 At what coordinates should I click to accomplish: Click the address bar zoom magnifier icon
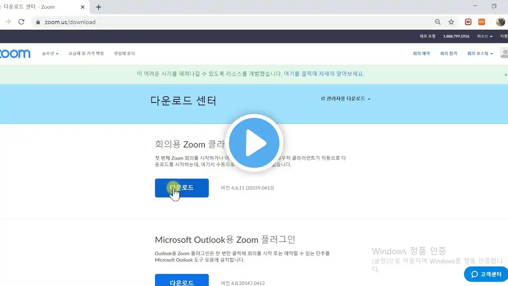click(438, 22)
